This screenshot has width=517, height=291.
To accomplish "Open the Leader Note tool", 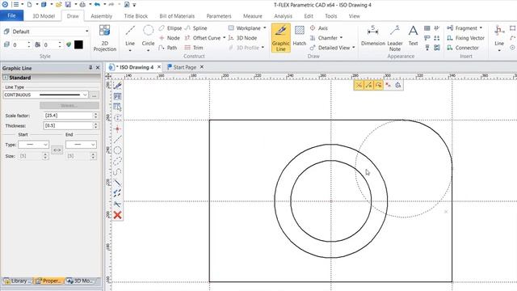I will [x=395, y=38].
